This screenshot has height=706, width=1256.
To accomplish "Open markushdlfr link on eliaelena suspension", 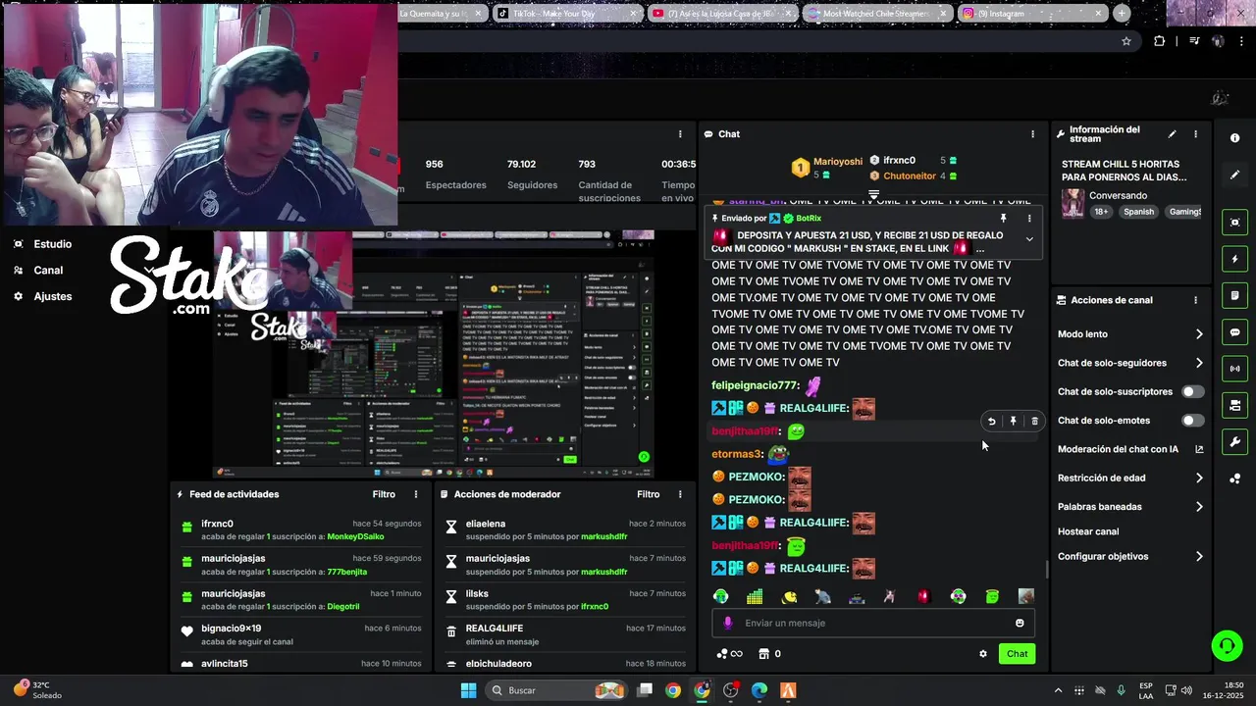I will click(603, 536).
